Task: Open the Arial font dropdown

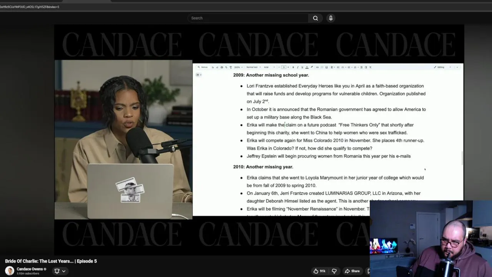Action: [269, 67]
